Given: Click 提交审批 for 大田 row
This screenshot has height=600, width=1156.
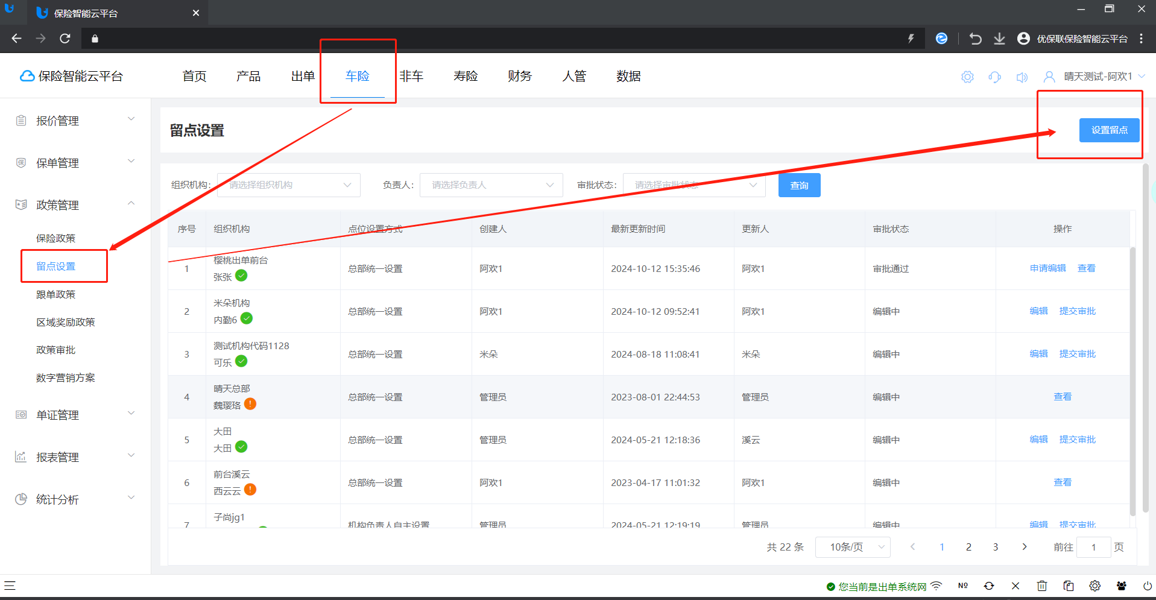Looking at the screenshot, I should tap(1077, 440).
